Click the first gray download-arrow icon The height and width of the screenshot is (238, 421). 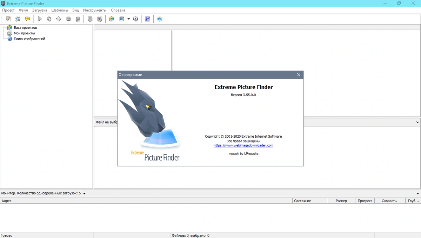(x=90, y=19)
